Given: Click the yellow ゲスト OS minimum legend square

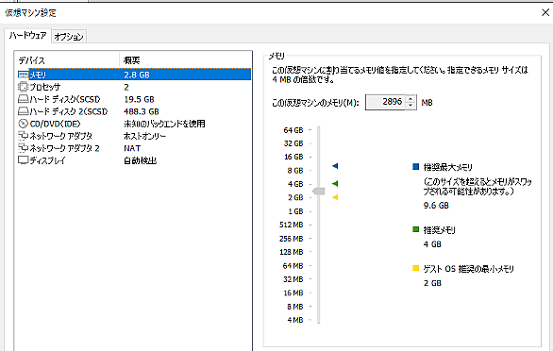Looking at the screenshot, I should (416, 269).
